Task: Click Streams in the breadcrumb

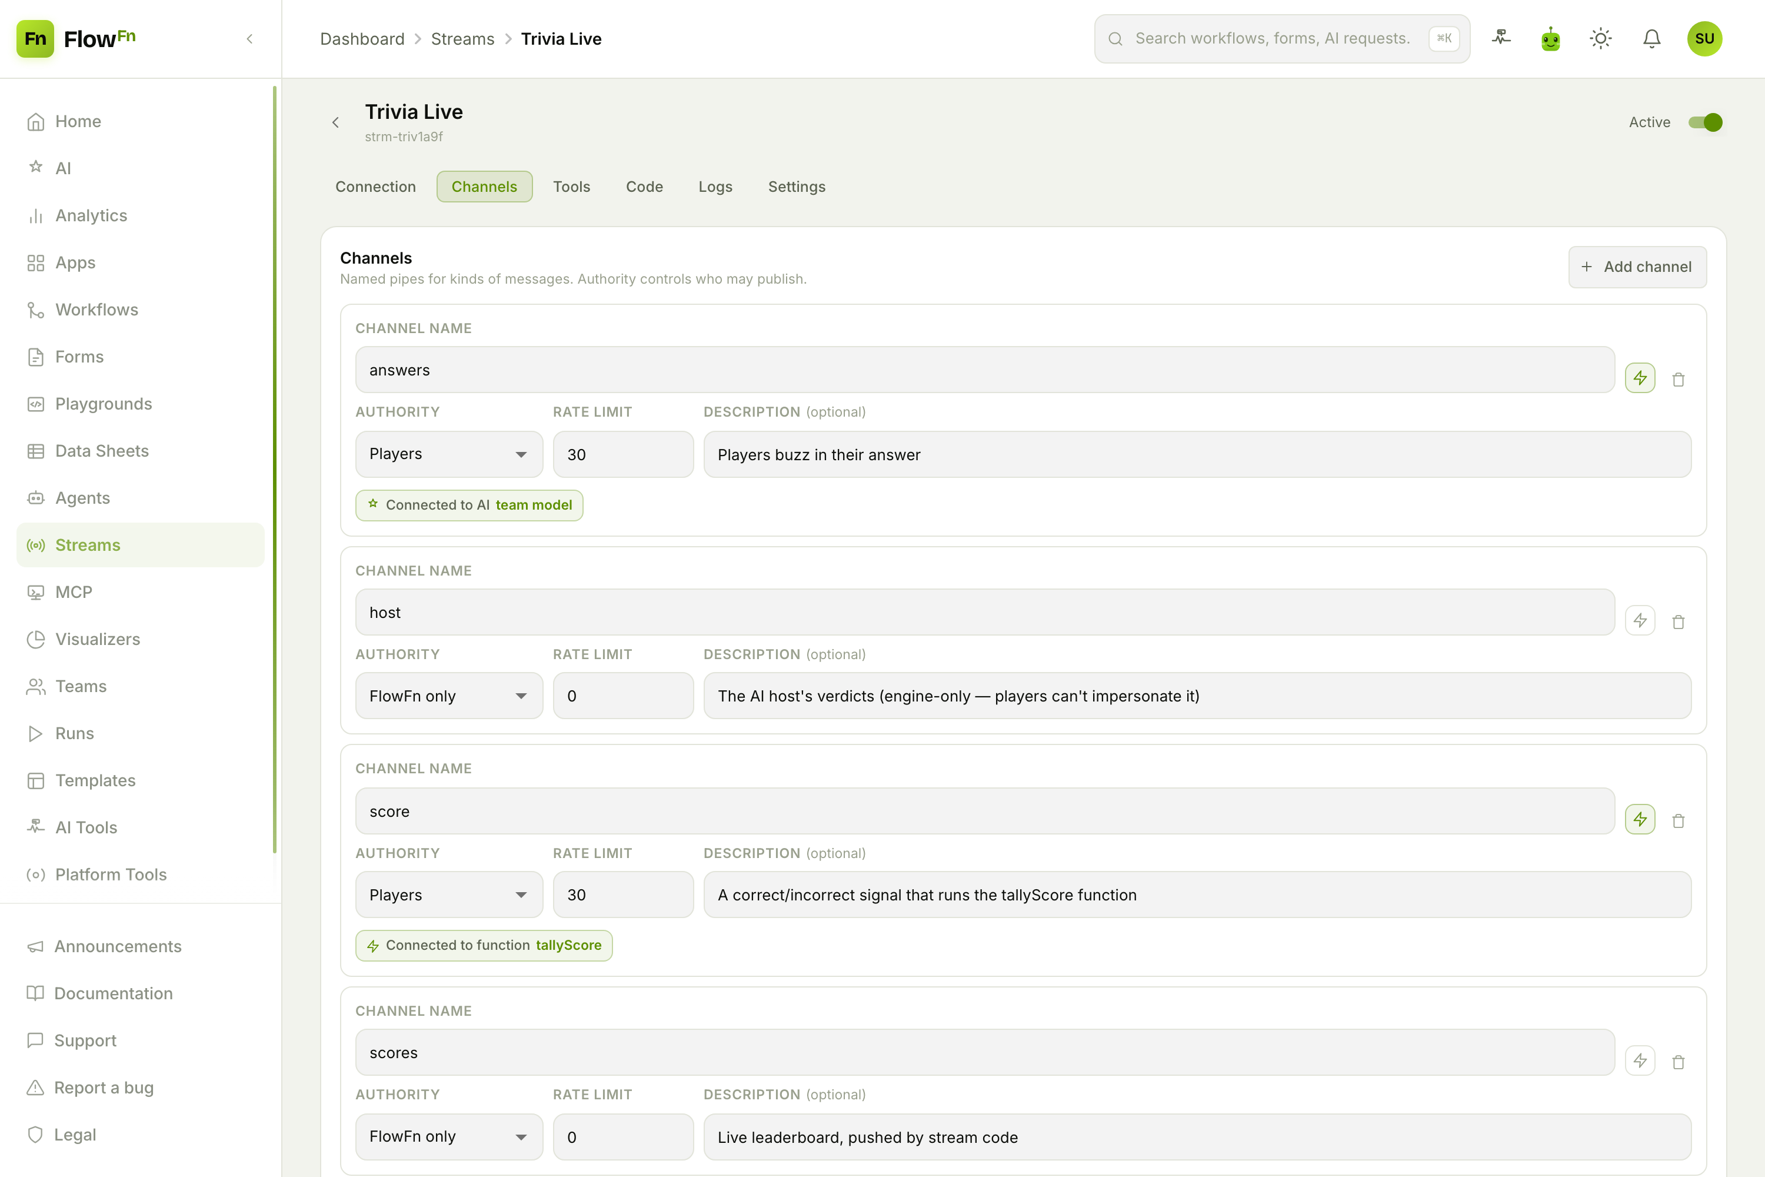Action: coord(462,39)
